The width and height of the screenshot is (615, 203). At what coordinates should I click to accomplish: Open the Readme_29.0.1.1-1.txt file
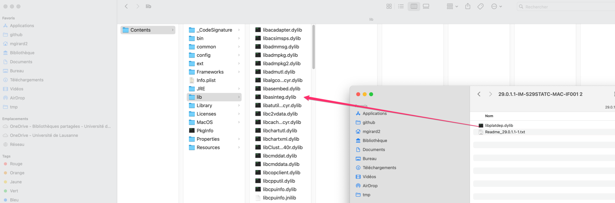(x=505, y=132)
